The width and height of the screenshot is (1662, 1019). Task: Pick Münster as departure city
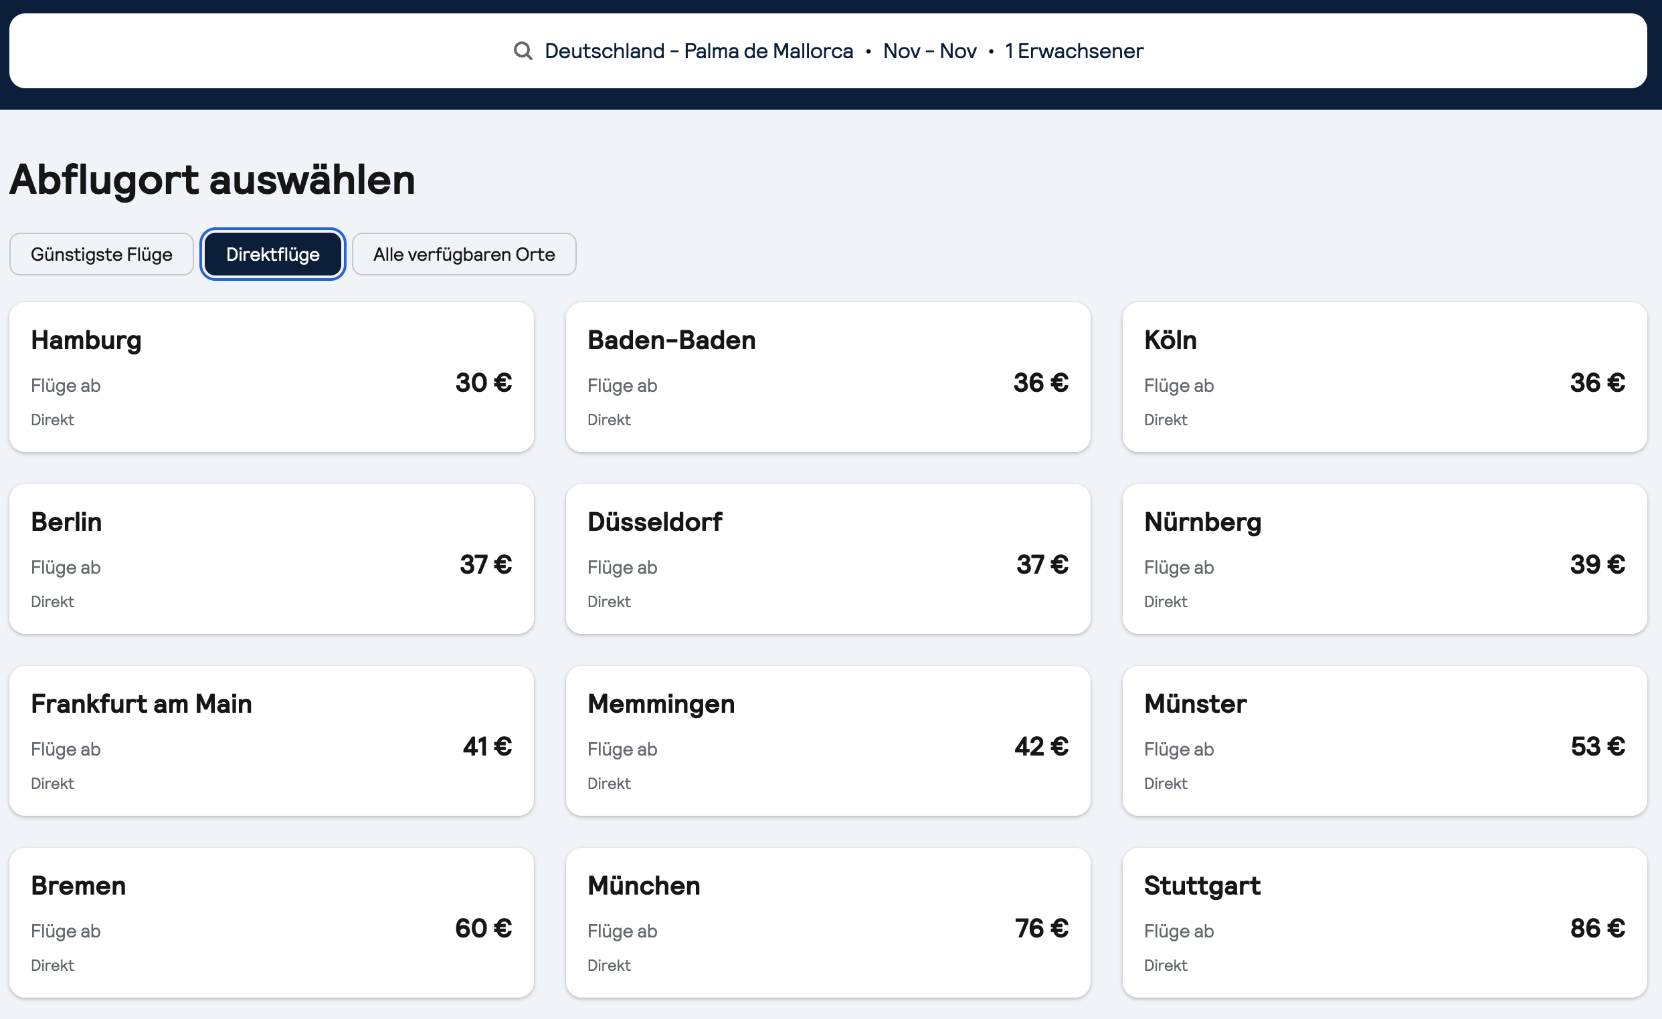click(1384, 741)
